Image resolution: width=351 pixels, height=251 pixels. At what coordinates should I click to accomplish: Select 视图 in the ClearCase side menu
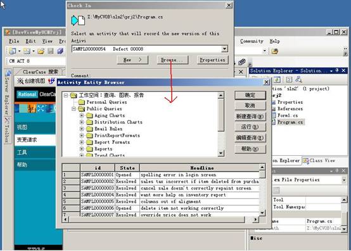click(x=35, y=127)
